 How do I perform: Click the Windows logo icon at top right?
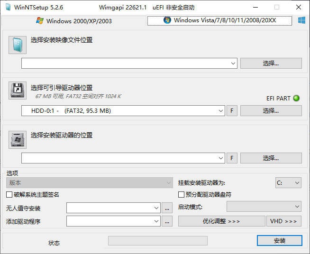pyautogui.click(x=301, y=20)
